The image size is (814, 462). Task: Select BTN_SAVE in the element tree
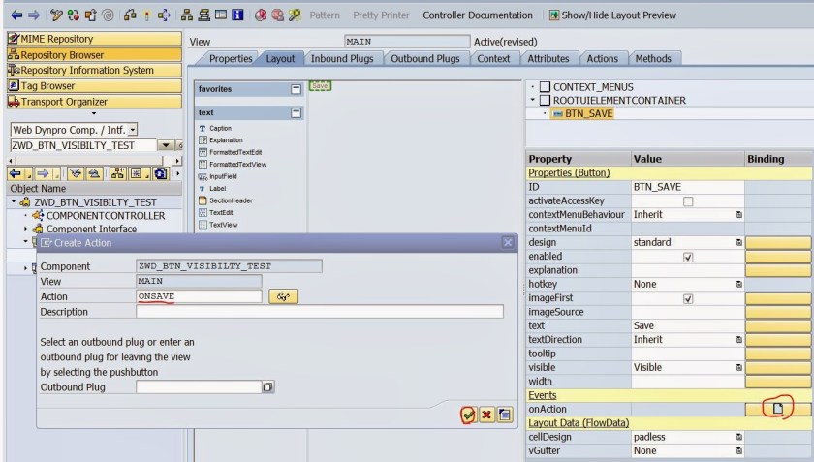pyautogui.click(x=589, y=113)
